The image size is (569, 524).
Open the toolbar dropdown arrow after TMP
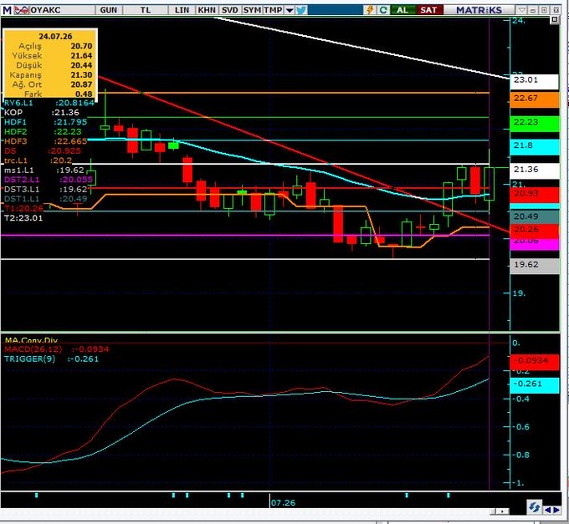click(290, 10)
